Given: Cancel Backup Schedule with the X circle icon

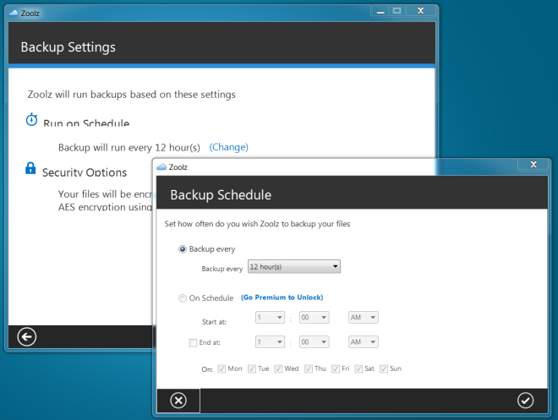Looking at the screenshot, I should click(178, 401).
